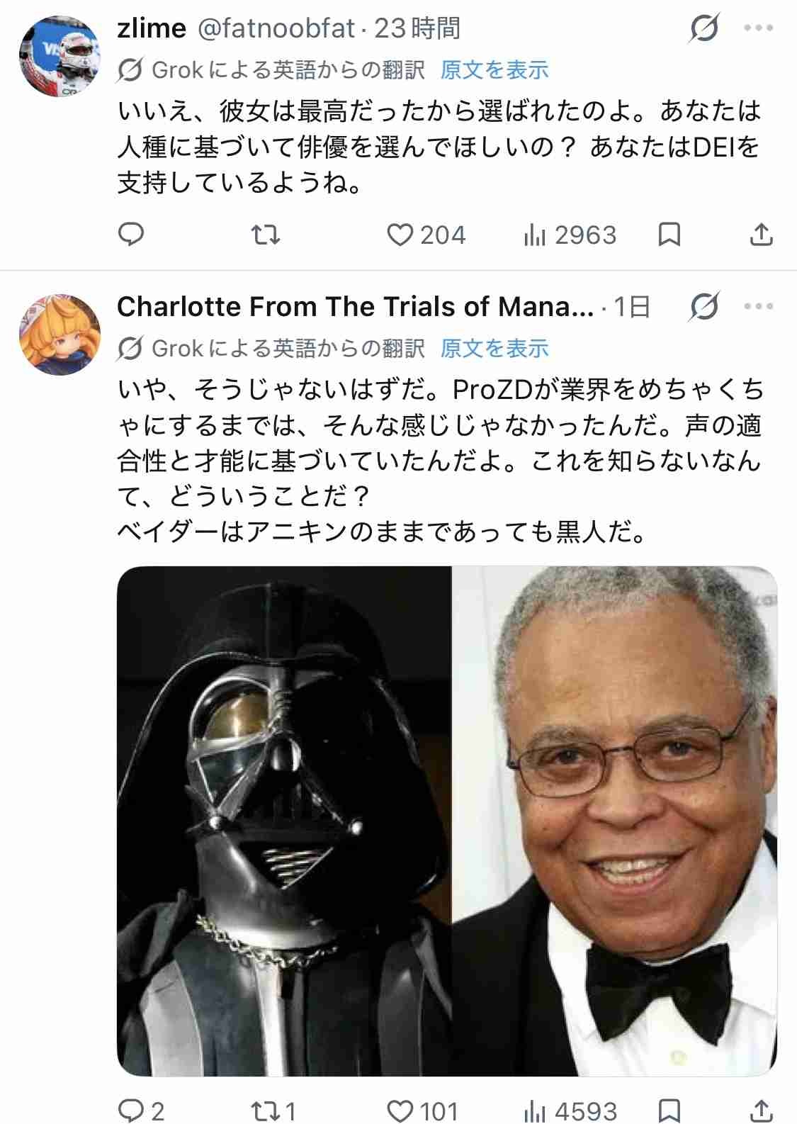The image size is (797, 1124).
Task: Like Charlotte's tweet with 101 likes
Action: [x=423, y=1109]
